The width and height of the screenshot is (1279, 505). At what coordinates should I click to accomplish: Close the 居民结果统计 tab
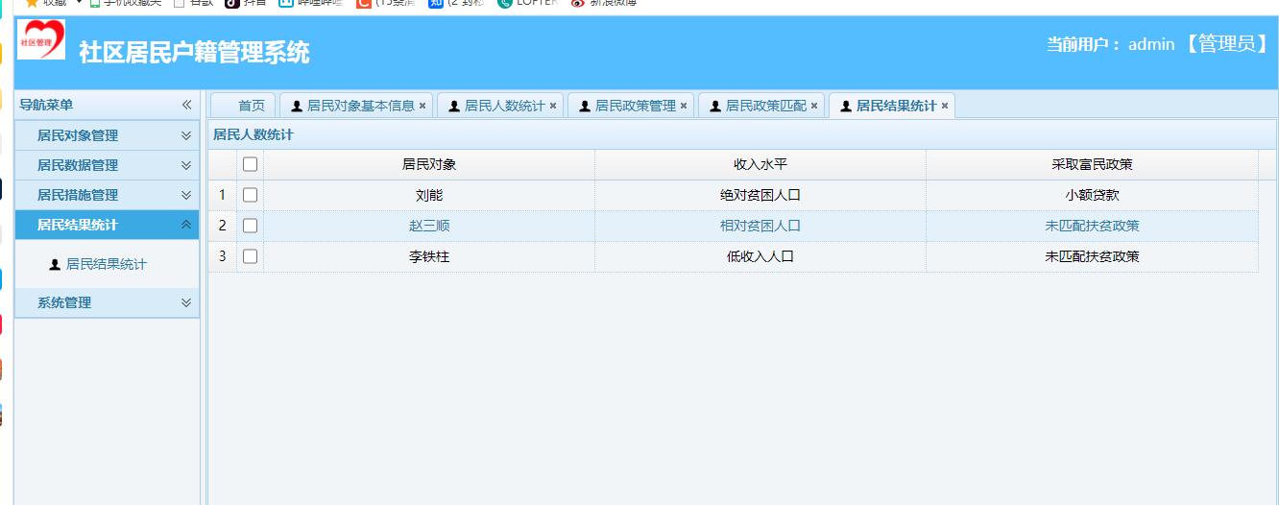[945, 106]
